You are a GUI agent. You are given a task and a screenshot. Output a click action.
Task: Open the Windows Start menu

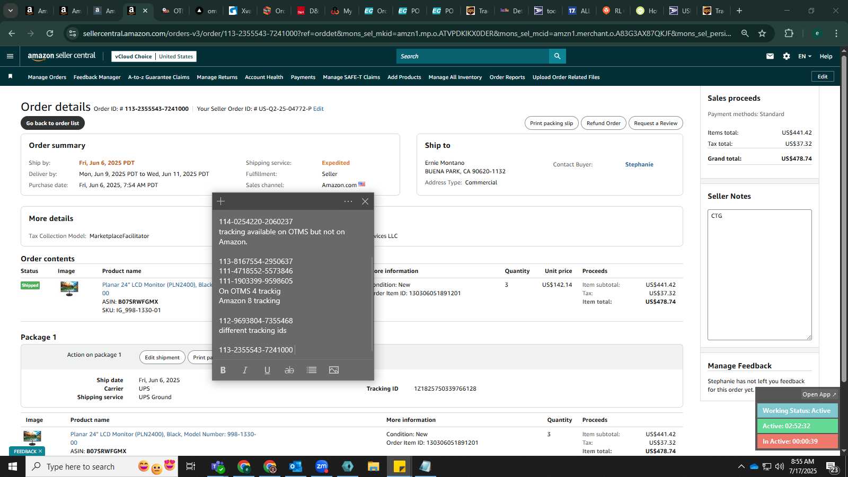coord(13,466)
